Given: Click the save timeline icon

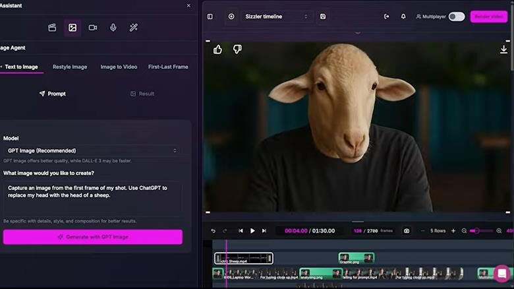Looking at the screenshot, I should tap(323, 16).
